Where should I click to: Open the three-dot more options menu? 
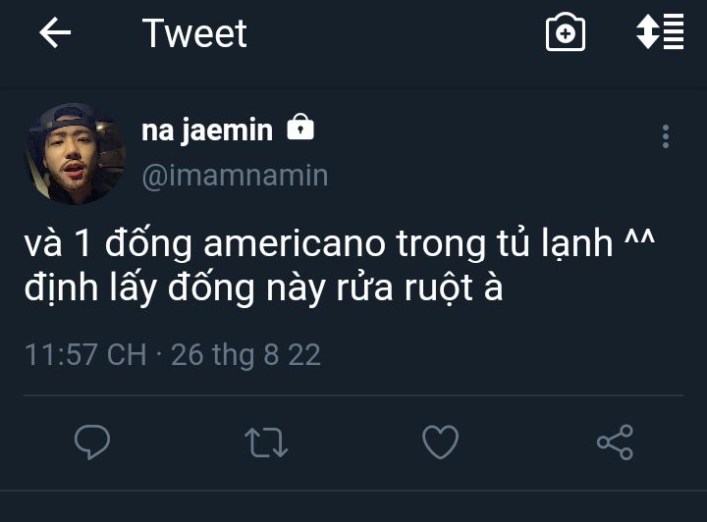click(x=666, y=136)
